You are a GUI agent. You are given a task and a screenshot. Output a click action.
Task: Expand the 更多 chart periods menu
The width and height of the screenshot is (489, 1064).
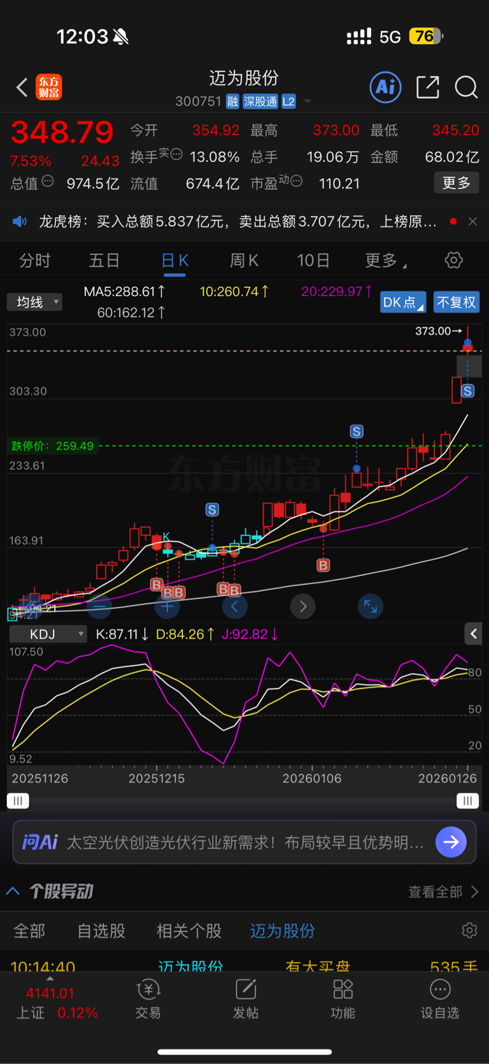click(x=385, y=260)
